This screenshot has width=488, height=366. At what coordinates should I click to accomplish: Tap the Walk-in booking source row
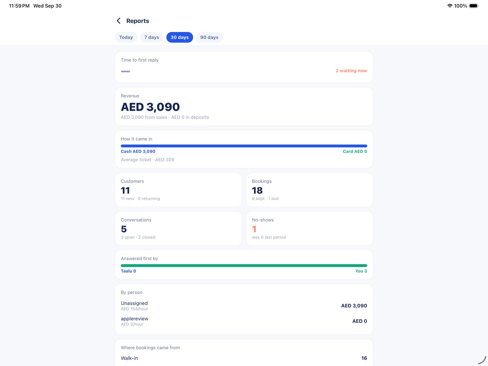[x=244, y=358]
